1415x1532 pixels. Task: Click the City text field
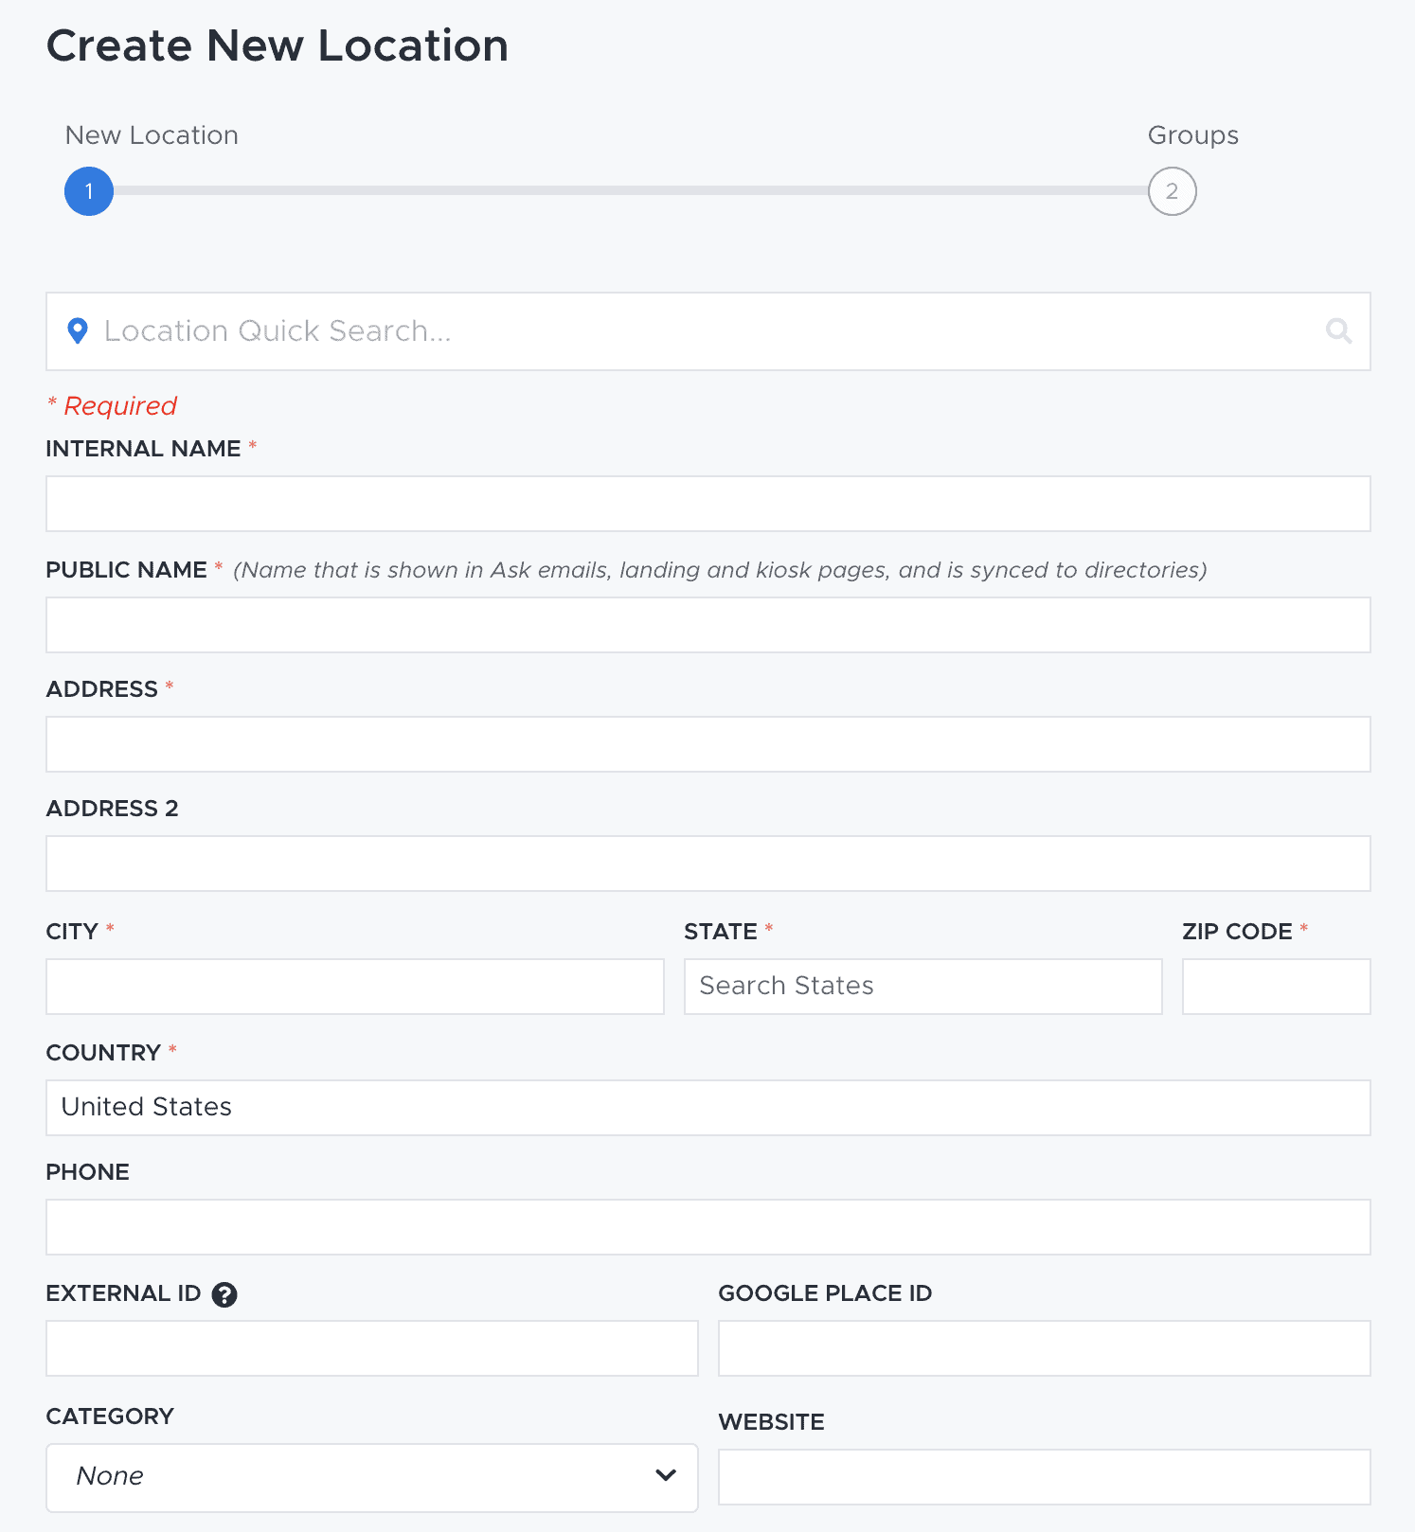pos(354,987)
